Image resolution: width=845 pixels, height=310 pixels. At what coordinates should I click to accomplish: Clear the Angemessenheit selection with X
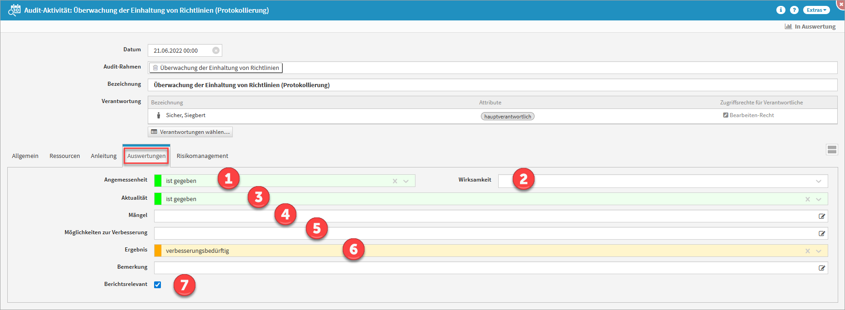click(395, 181)
